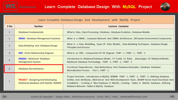
Task: Select the Database Normalization section
Action: coord(39,69)
